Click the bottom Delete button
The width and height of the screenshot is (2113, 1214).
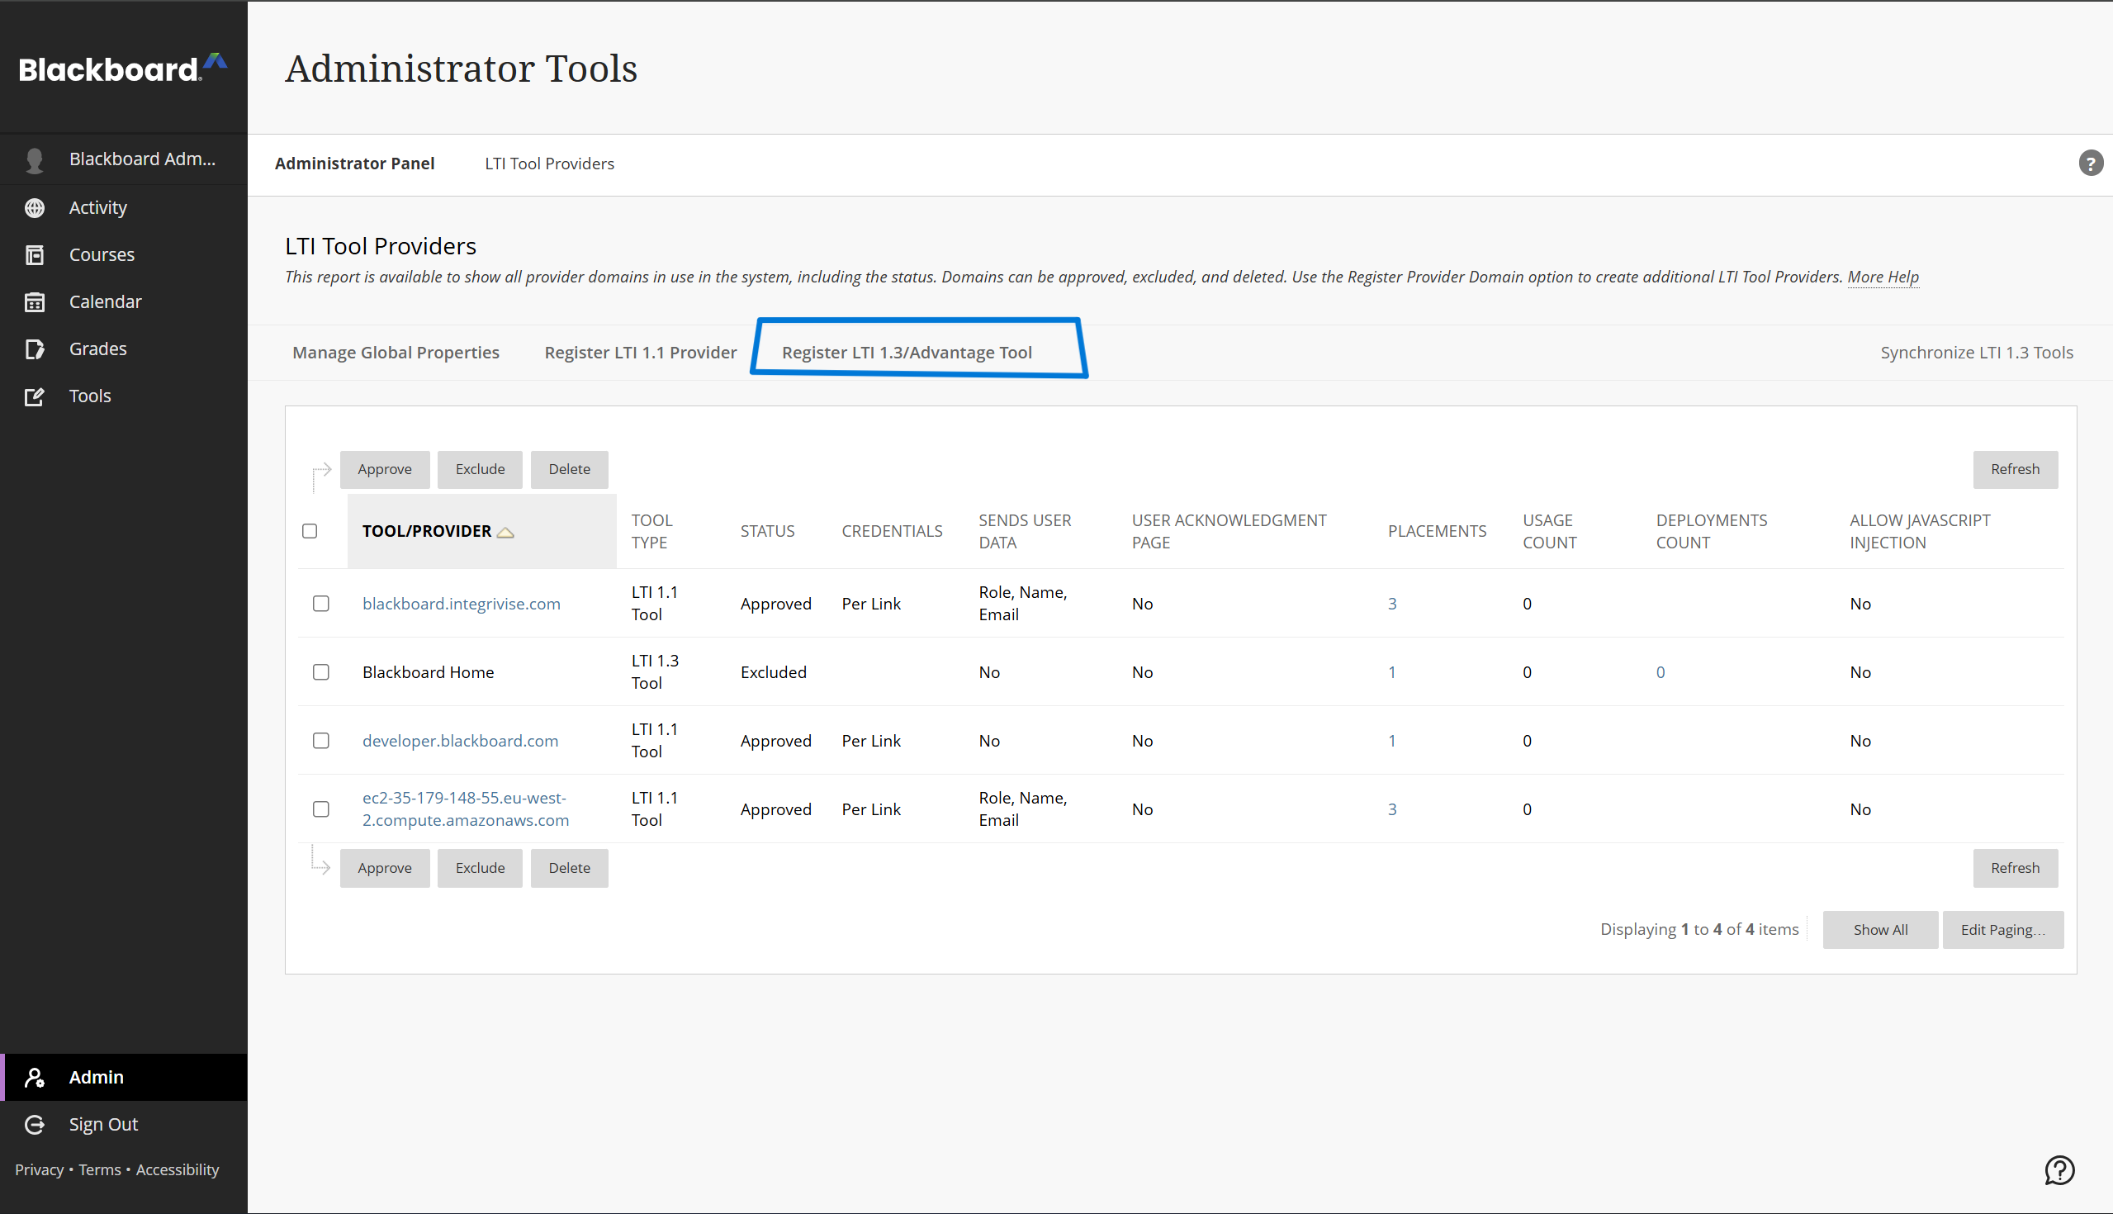569,868
